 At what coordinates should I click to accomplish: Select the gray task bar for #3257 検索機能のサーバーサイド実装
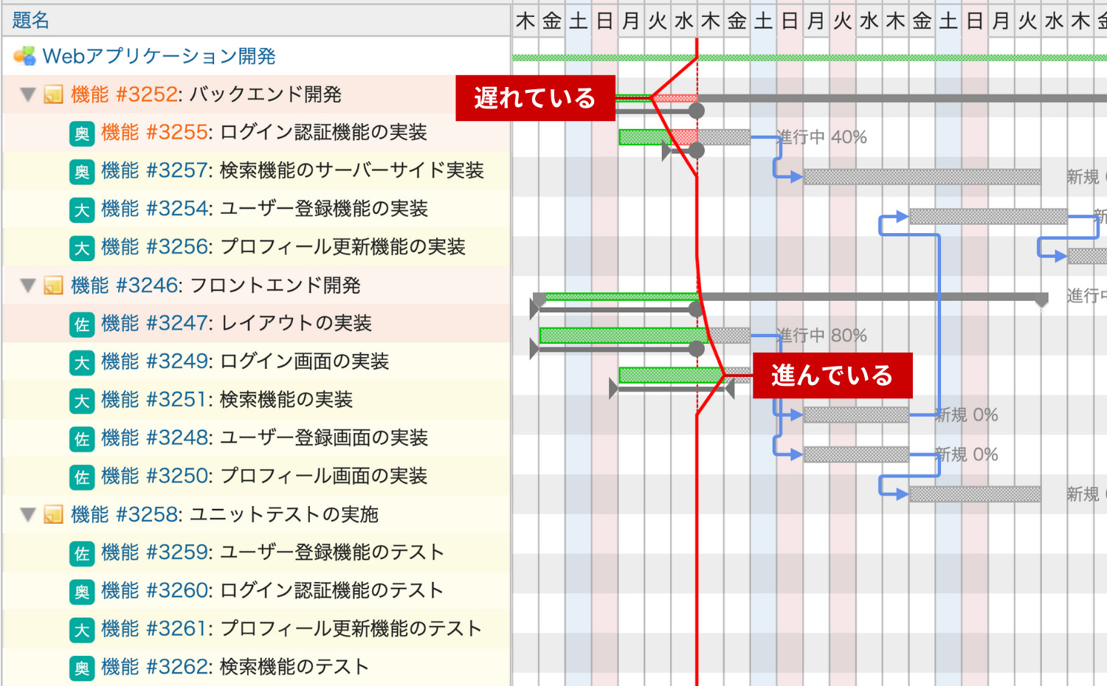tap(922, 177)
